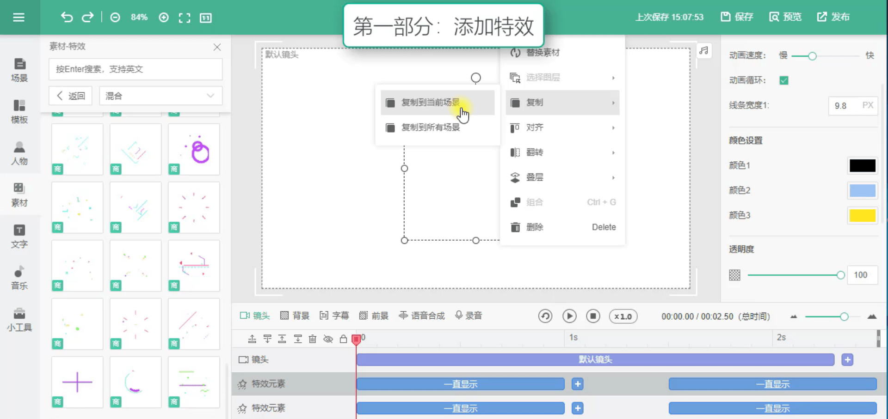This screenshot has height=419, width=888.
Task: Open the hamburger main menu
Action: point(18,18)
